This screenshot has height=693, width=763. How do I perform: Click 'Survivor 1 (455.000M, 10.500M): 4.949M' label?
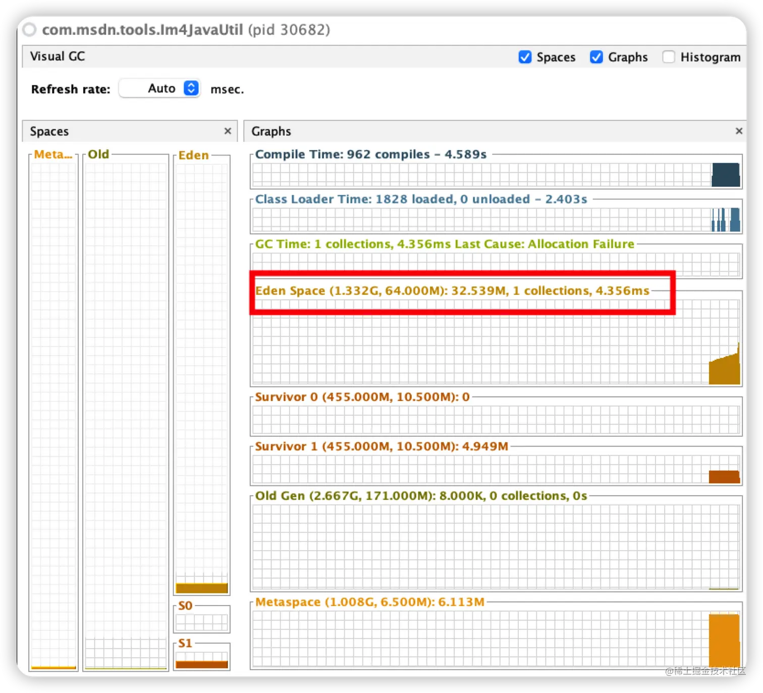coord(381,447)
